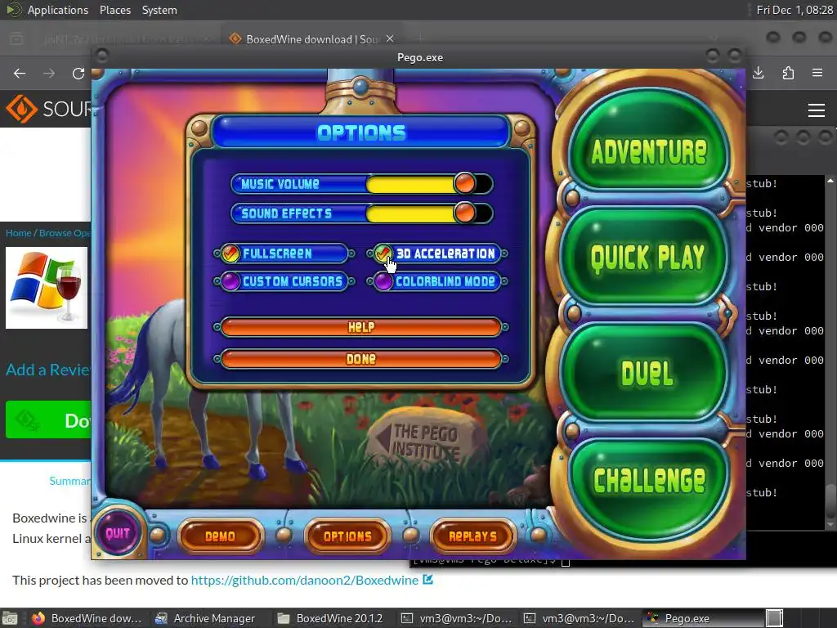The width and height of the screenshot is (837, 628).
Task: Switch to first vm3@vm3 terminal taskbar item
Action: [x=456, y=618]
